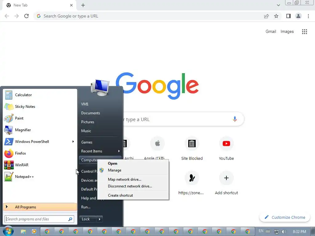Open the Site Blocked shortcut tile
This screenshot has height=236, width=315.
click(192, 149)
